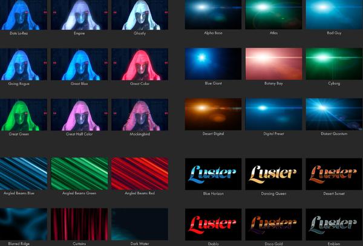Pick the Great Half Color preset thumbnail

(x=79, y=115)
